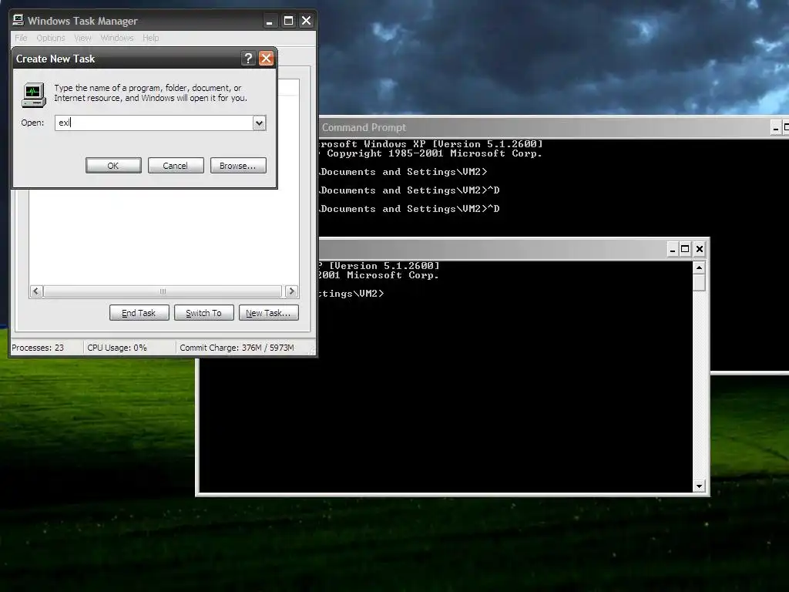Close the Create New Task dialog
The image size is (789, 592).
point(266,59)
